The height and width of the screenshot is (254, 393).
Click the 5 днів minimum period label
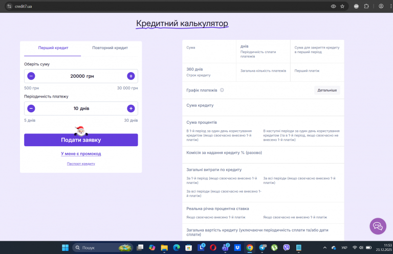pos(30,121)
